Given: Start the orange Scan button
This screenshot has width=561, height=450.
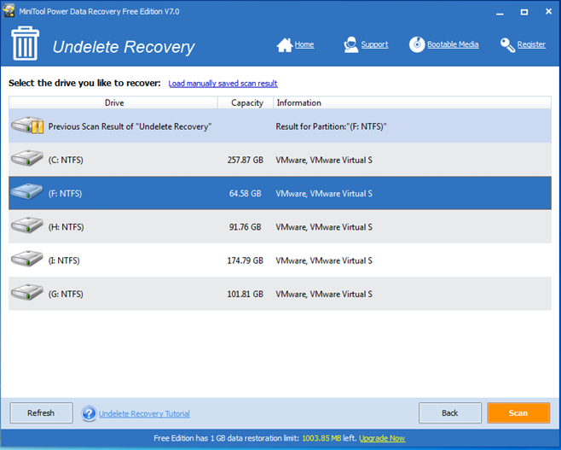Looking at the screenshot, I should [x=518, y=413].
